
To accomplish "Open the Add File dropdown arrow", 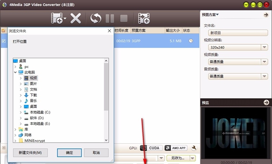I will coord(65,18).
